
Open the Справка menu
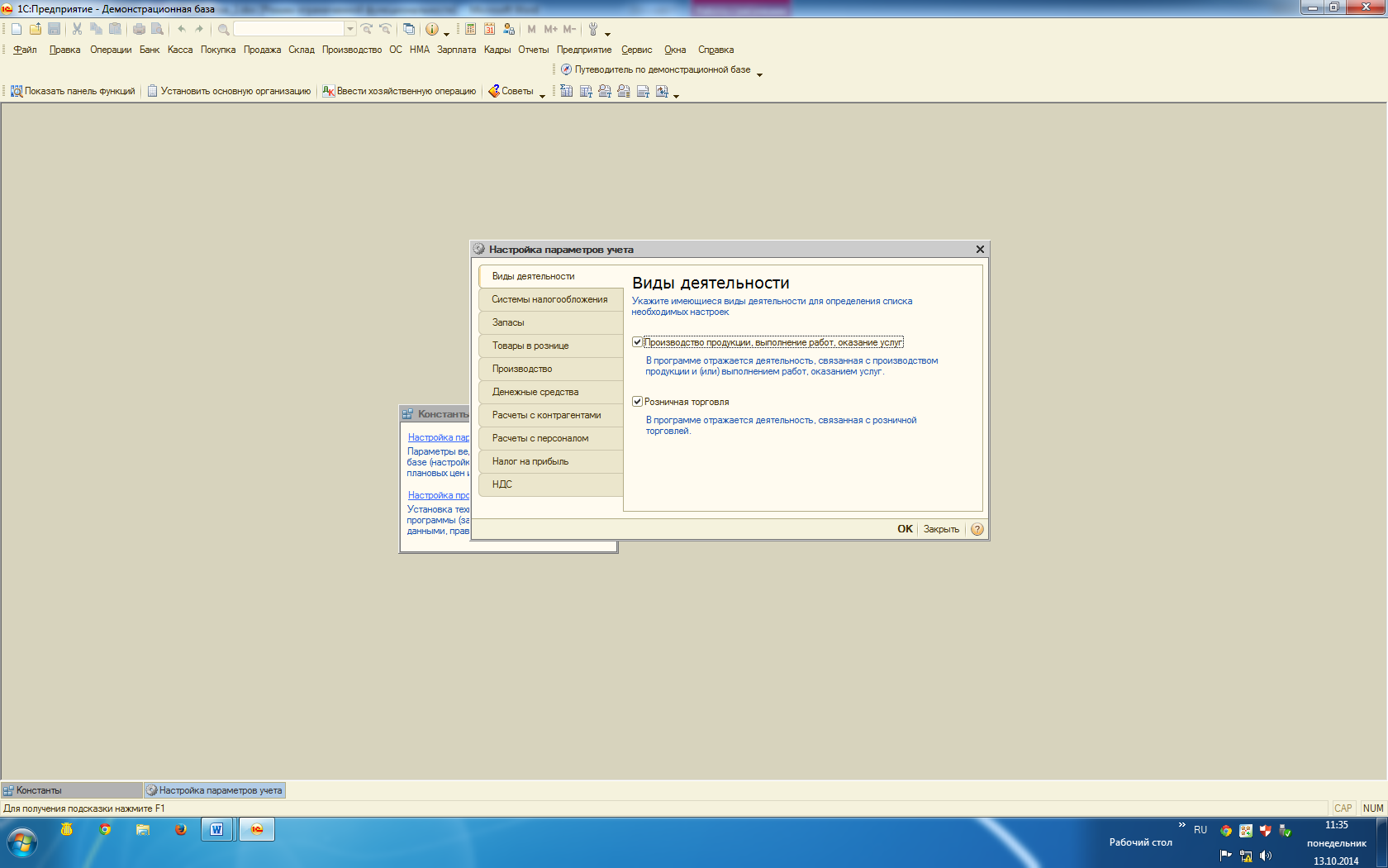[x=715, y=50]
